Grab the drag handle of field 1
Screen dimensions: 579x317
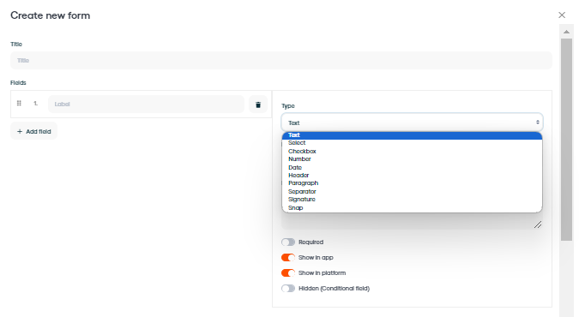(19, 104)
